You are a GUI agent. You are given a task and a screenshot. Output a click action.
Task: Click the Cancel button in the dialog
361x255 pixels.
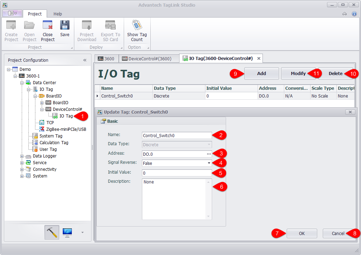coord(338,234)
